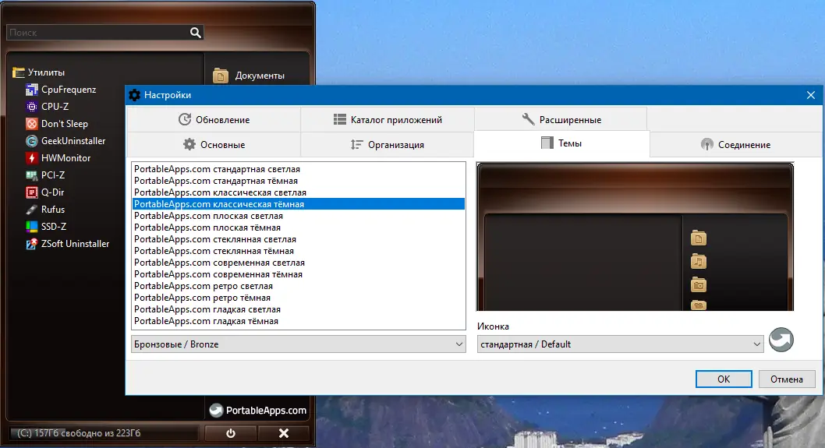
Task: Select theme 'современная светлая'
Action: [299, 263]
